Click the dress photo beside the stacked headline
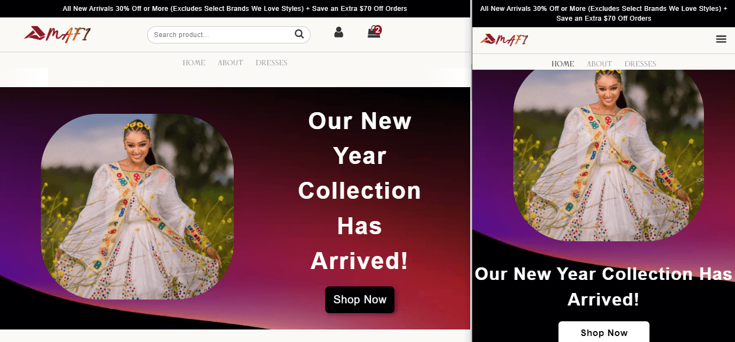 pyautogui.click(x=137, y=206)
